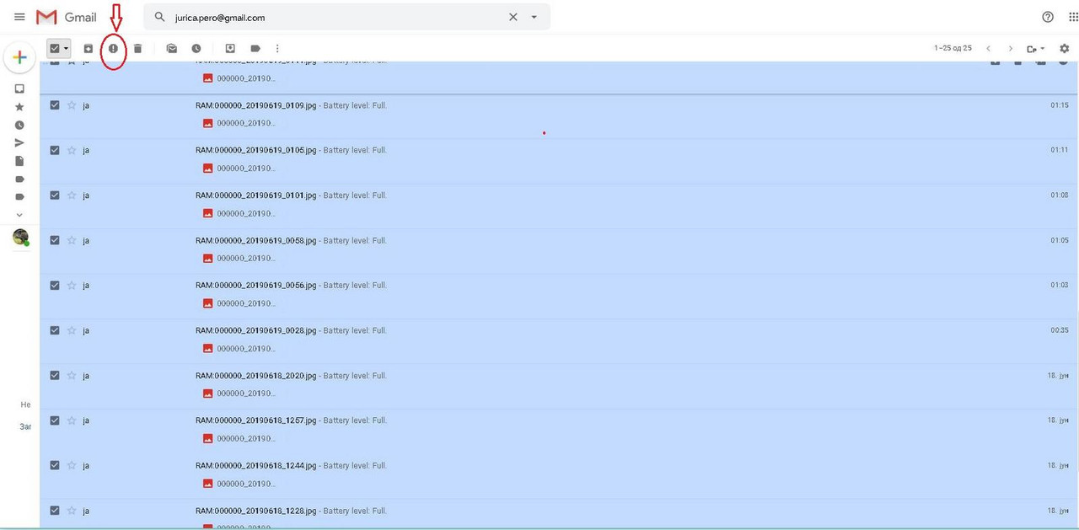Screen dimensions: 1079x530
Task: Open Starred from the sidebar
Action: point(19,107)
